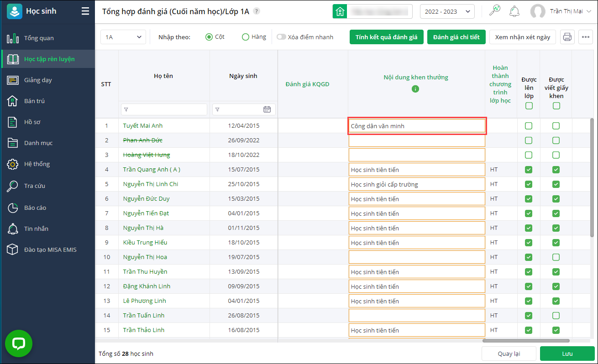The image size is (598, 364).
Task: Enable the Xóa điểm nhanh toggle
Action: pyautogui.click(x=281, y=37)
